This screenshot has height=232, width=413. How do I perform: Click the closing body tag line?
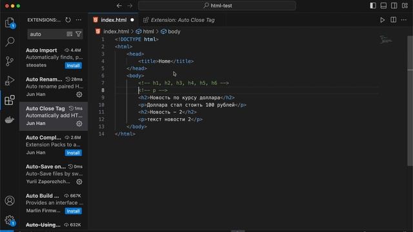click(x=136, y=127)
